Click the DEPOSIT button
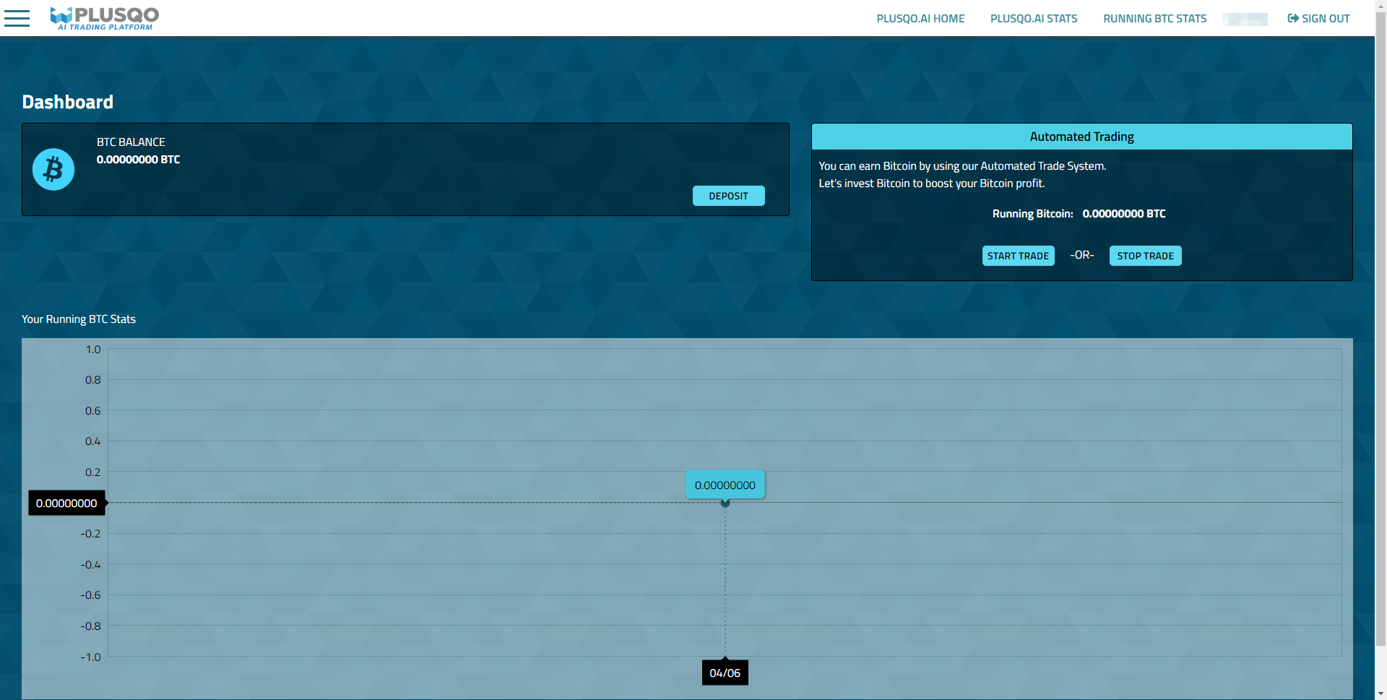This screenshot has width=1387, height=700. [x=728, y=196]
